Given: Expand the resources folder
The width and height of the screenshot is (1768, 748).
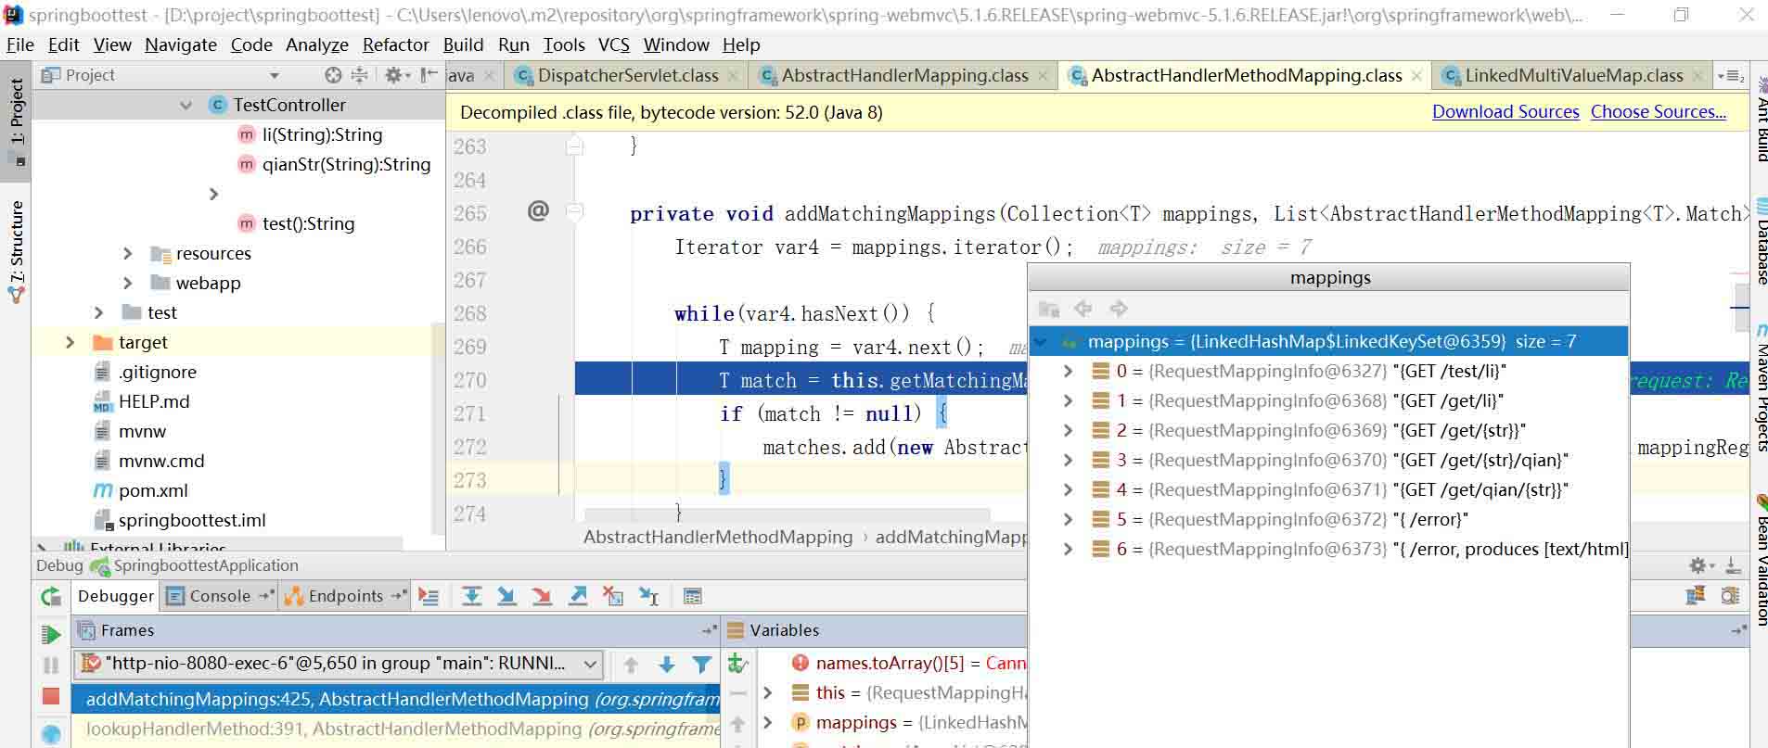Looking at the screenshot, I should tap(128, 253).
